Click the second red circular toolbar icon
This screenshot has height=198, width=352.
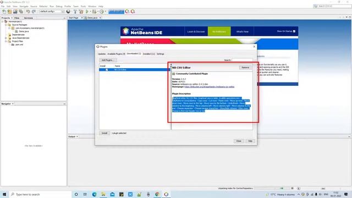point(133,12)
